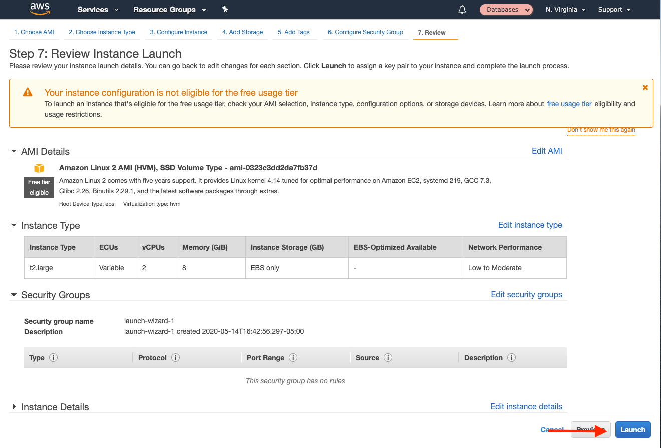Screen dimensions: 661x448
Task: Open the notifications bell
Action: click(462, 10)
